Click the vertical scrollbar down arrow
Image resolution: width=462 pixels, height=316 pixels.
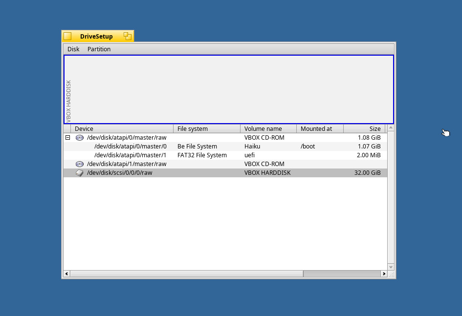point(391,267)
